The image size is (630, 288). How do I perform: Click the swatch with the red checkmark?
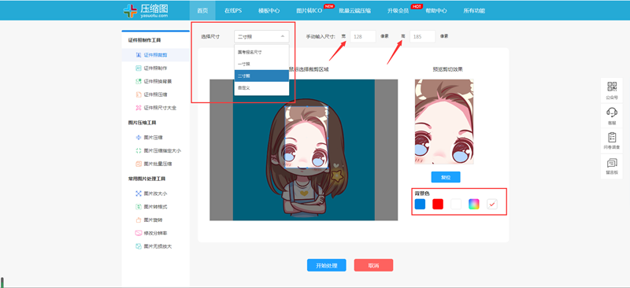(x=492, y=204)
